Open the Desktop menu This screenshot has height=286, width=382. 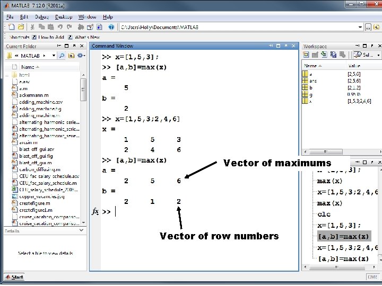coord(64,17)
